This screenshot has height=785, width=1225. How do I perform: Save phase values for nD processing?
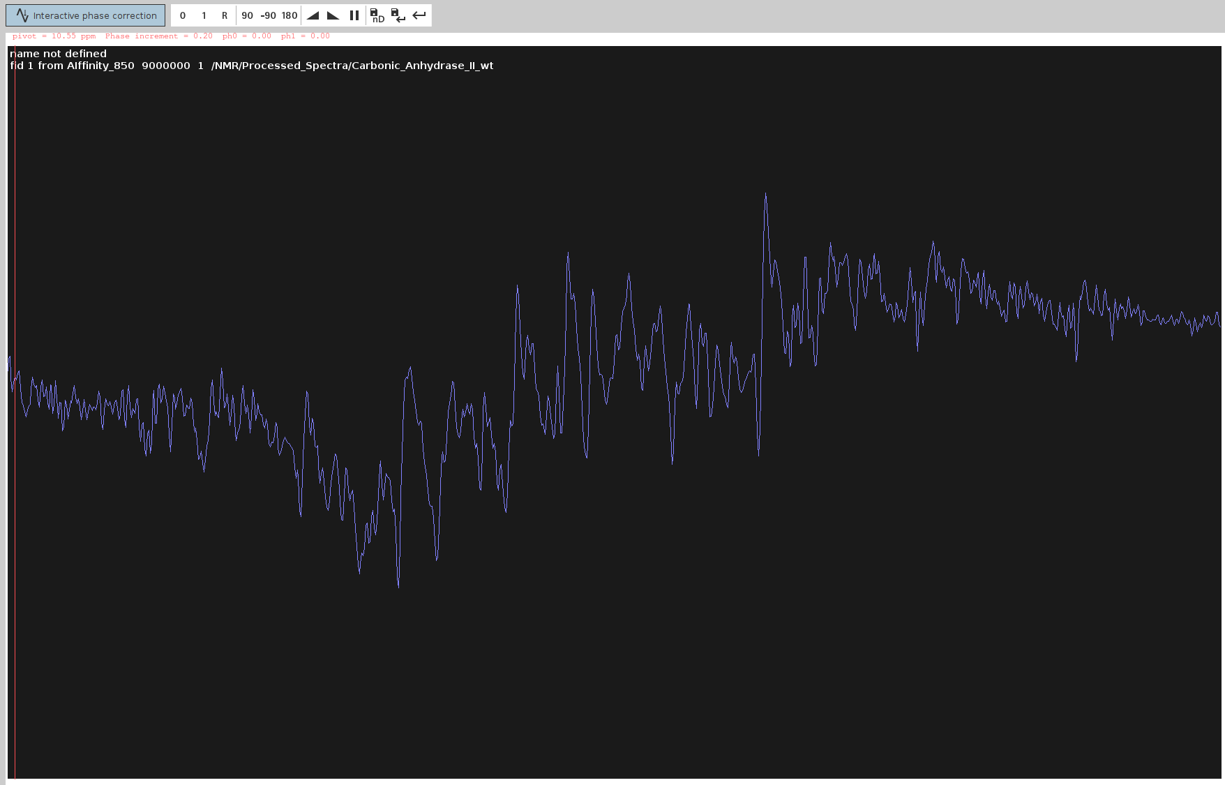click(377, 15)
